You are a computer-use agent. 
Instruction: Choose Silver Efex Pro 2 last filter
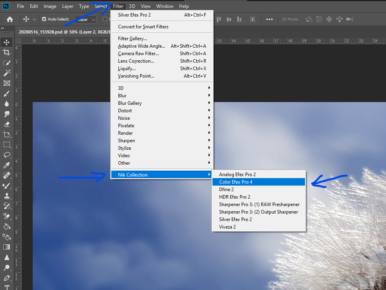tap(162, 15)
